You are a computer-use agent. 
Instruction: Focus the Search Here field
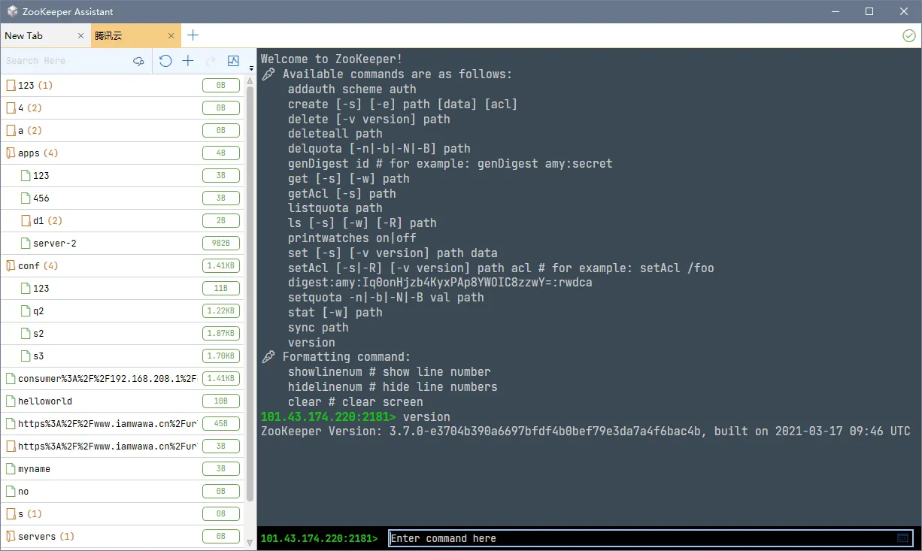(x=66, y=61)
